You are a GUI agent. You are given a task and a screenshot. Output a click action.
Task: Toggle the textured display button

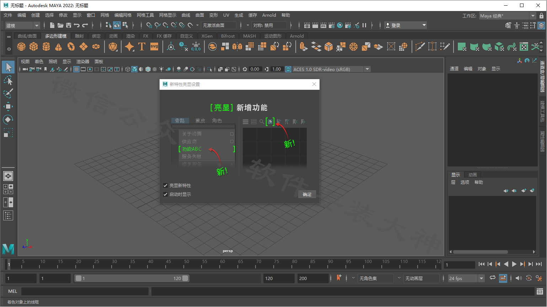pyautogui.click(x=155, y=69)
